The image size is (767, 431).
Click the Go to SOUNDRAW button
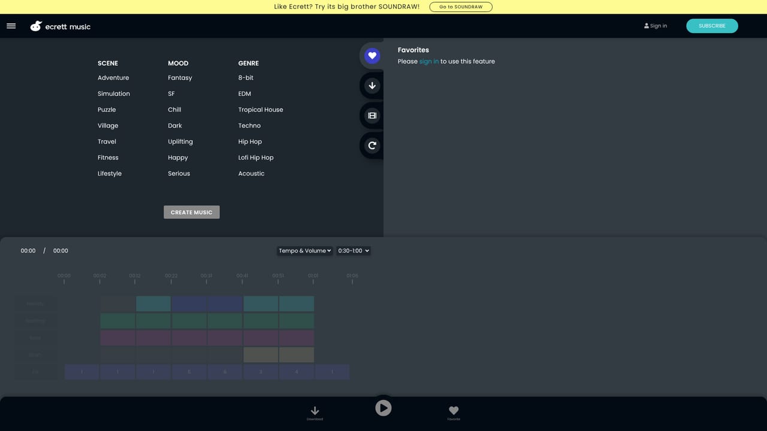tap(461, 7)
